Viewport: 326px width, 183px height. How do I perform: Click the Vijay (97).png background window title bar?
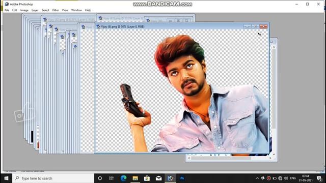click(x=121, y=18)
